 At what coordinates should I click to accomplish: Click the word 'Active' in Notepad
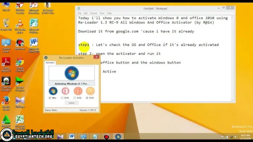pos(109,71)
